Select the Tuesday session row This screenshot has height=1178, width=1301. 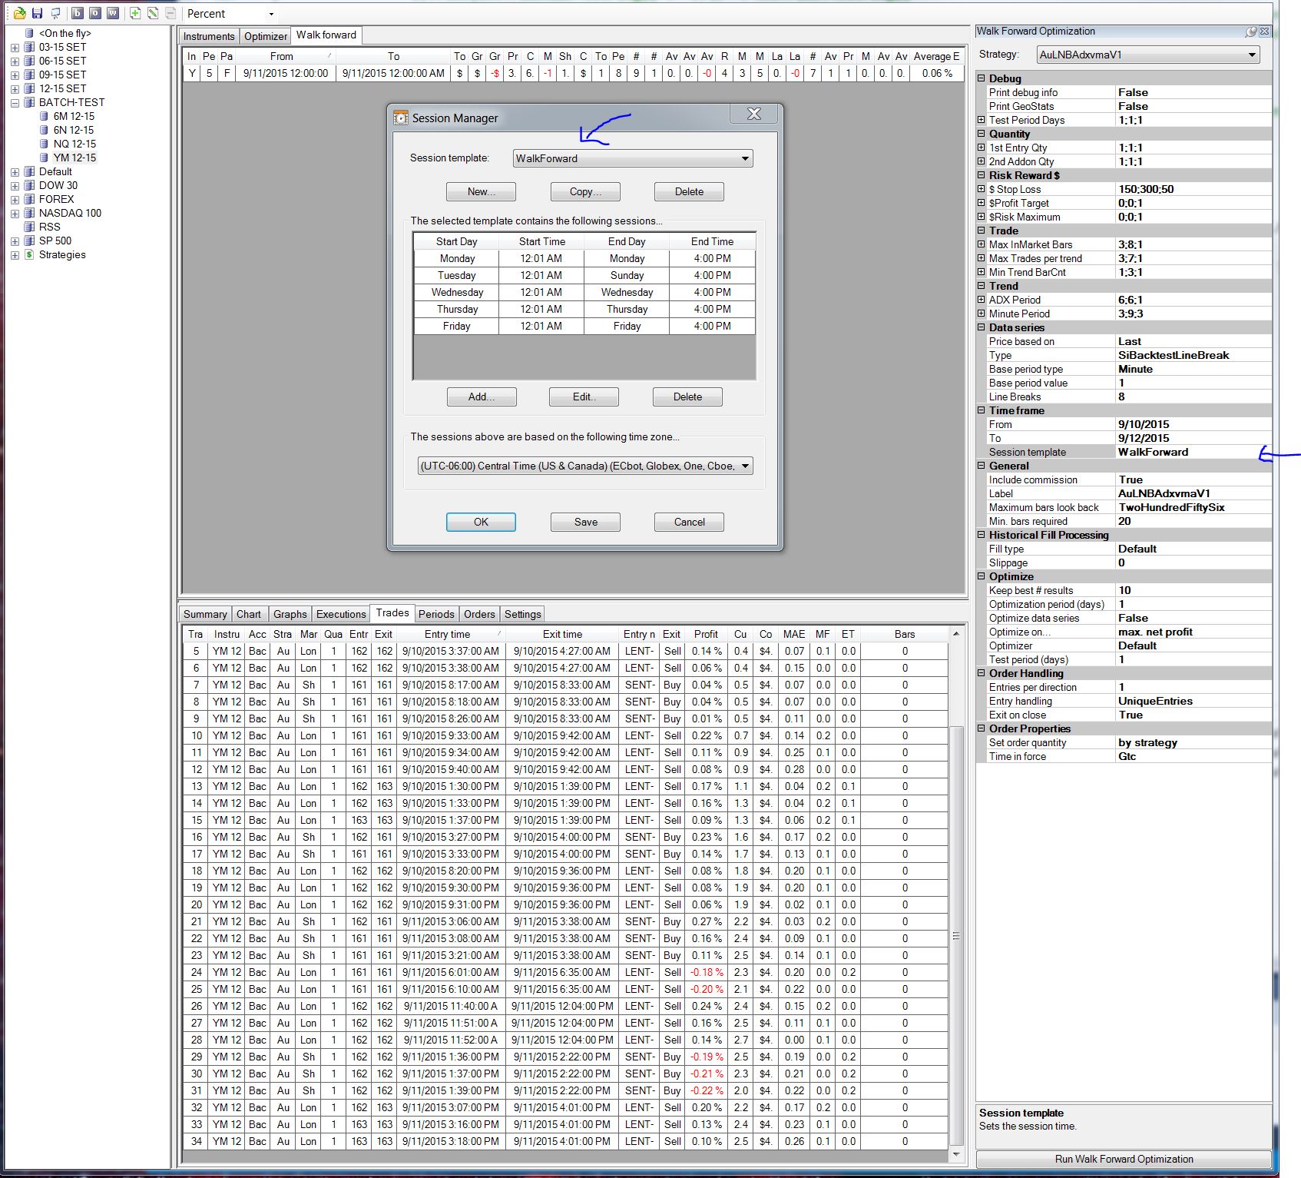click(584, 275)
